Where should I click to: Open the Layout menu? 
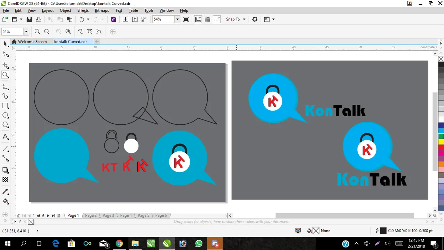point(48,10)
